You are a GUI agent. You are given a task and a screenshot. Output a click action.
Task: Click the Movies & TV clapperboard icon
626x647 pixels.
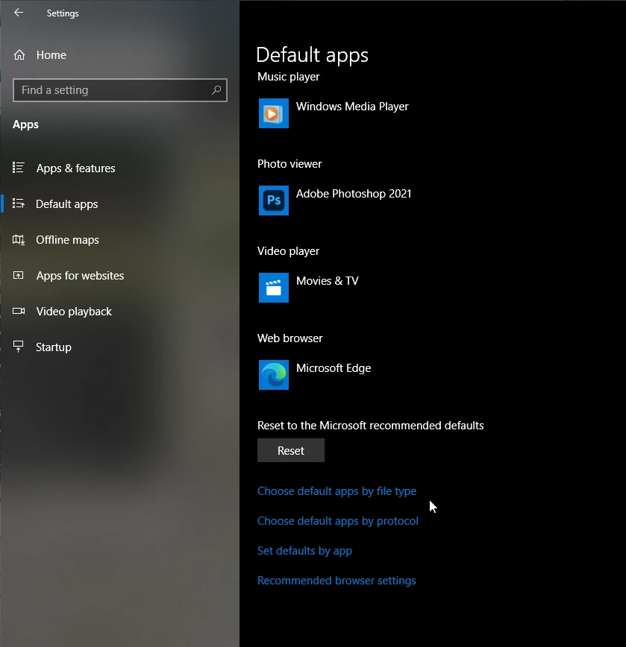pos(273,288)
